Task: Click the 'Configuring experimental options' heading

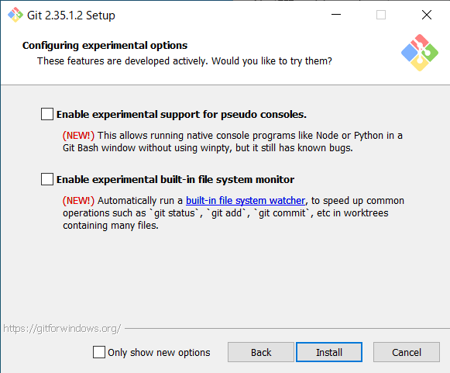Action: click(105, 46)
